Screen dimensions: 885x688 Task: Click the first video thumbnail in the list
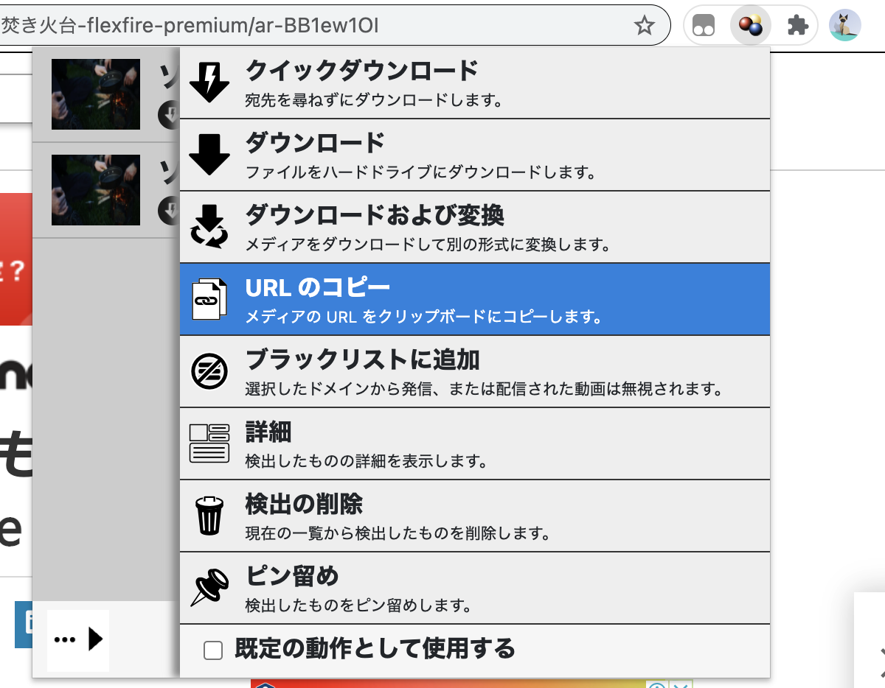pyautogui.click(x=95, y=94)
